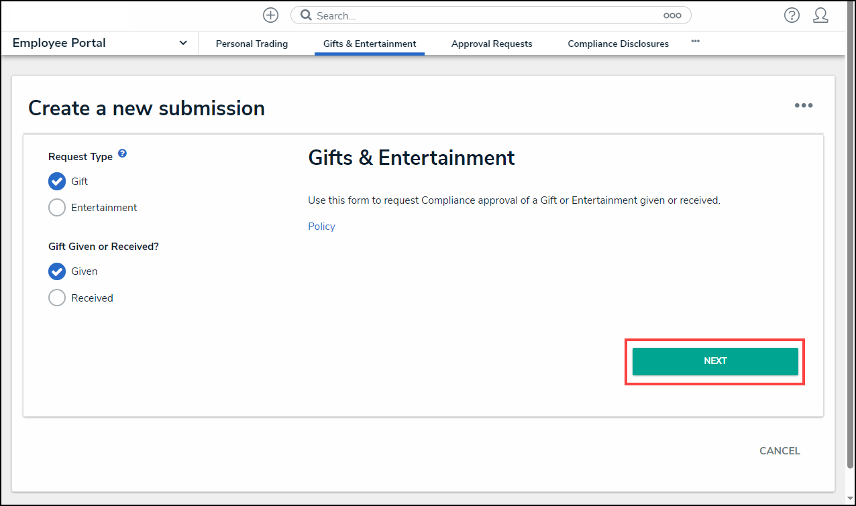Select the Gift request type
Viewport: 856px width, 506px height.
click(57, 182)
